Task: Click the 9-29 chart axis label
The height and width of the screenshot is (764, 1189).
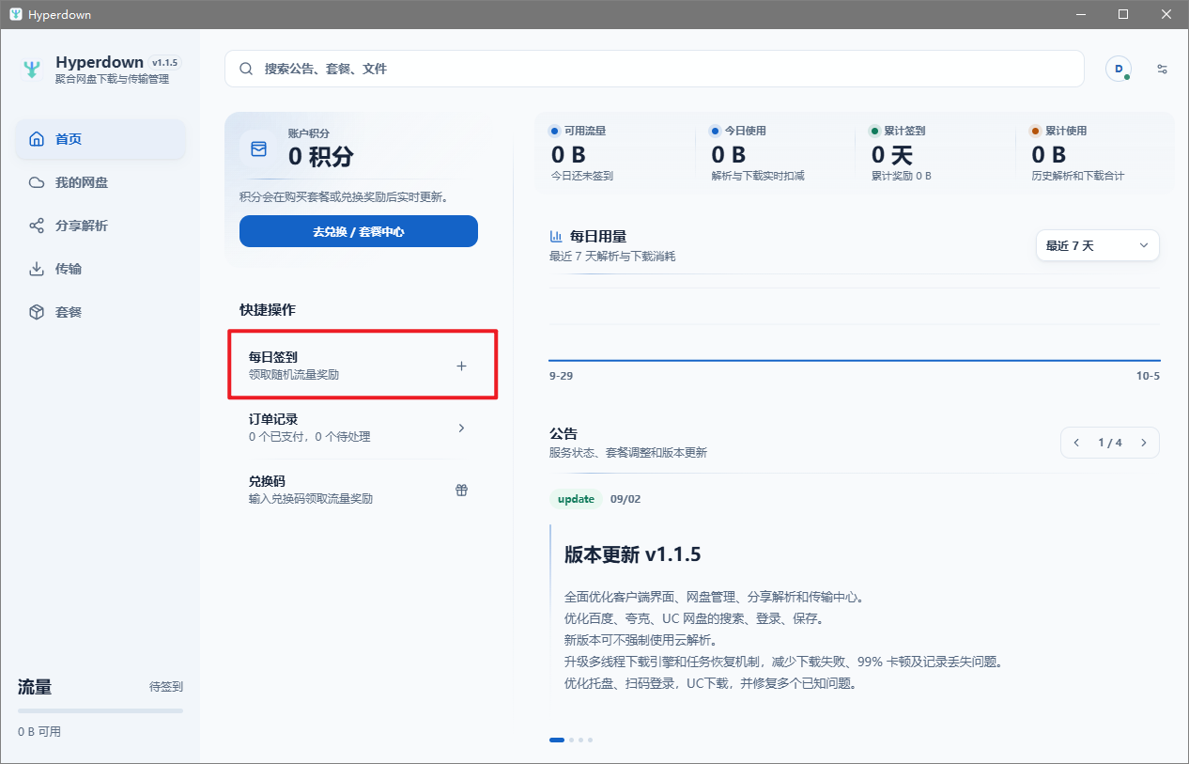Action: [x=561, y=376]
